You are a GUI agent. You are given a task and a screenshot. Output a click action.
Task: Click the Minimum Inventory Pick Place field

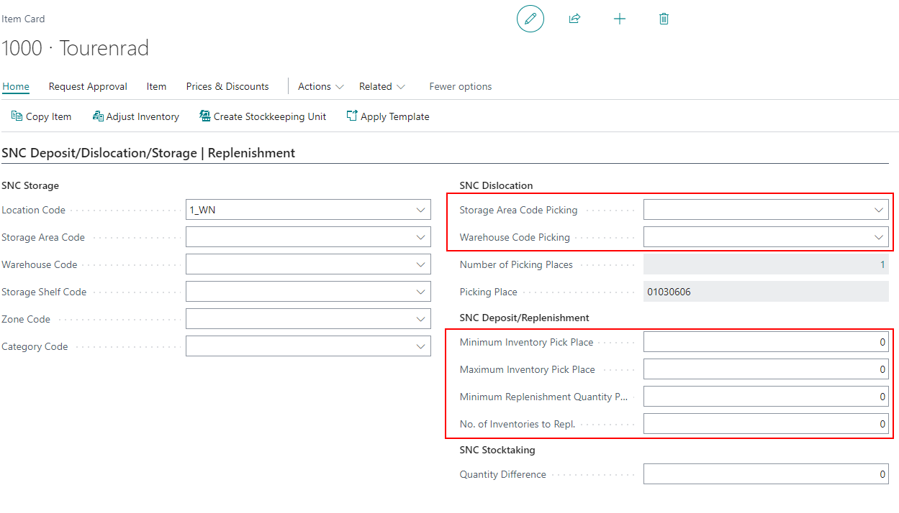click(x=765, y=343)
